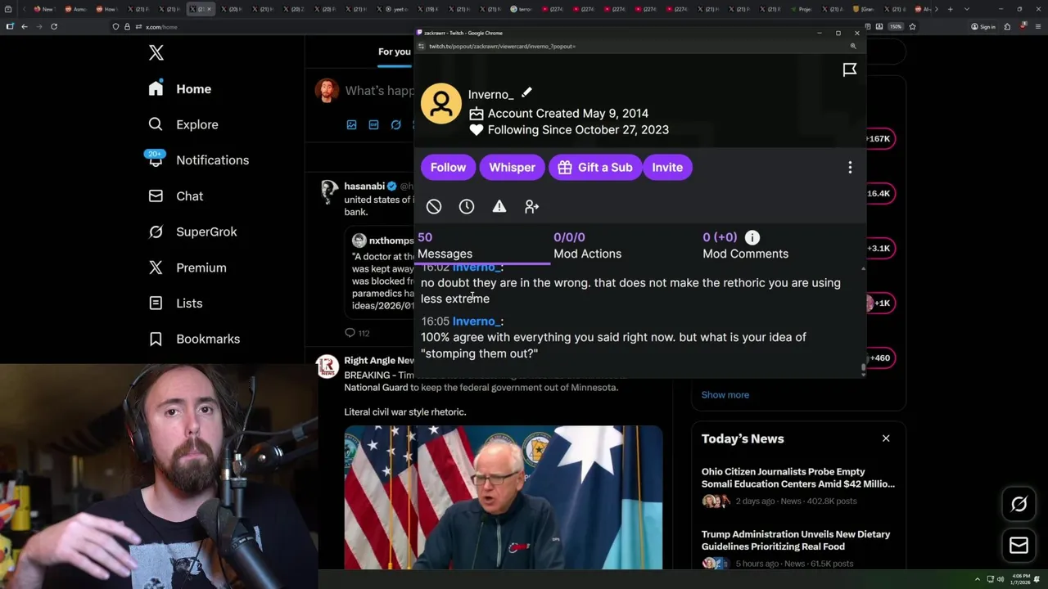Viewport: 1048px width, 589px height.
Task: Click the X logo in the sidebar
Action: coord(156,53)
